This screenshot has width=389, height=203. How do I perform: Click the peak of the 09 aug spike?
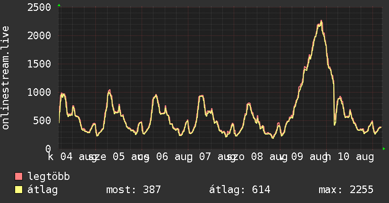pyautogui.click(x=321, y=21)
